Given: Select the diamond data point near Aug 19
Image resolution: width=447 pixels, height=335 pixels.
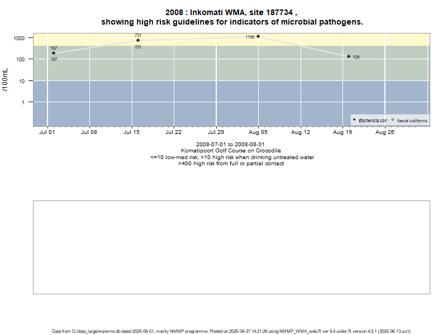Looking at the screenshot, I should tap(349, 56).
